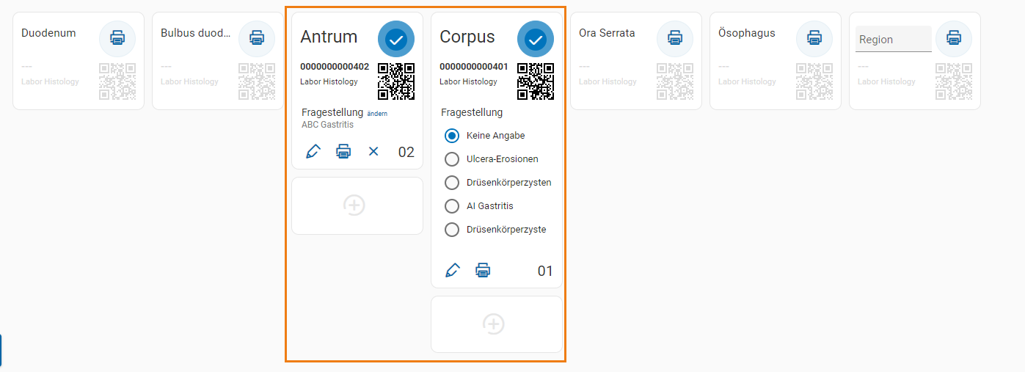Click the printer icon beside the Region field
This screenshot has height=372, width=1025.
tap(954, 38)
